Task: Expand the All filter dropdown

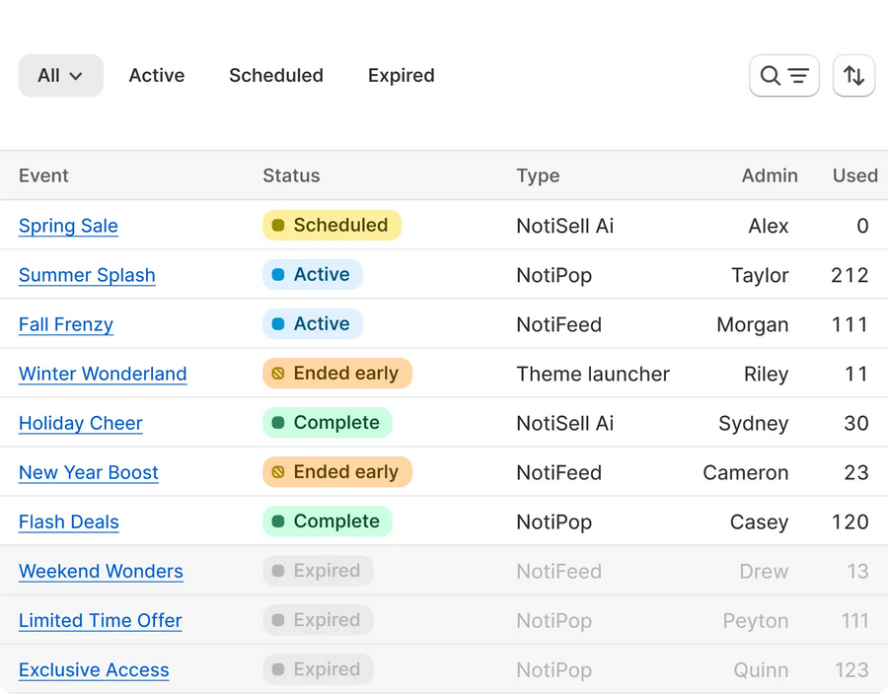Action: [60, 75]
